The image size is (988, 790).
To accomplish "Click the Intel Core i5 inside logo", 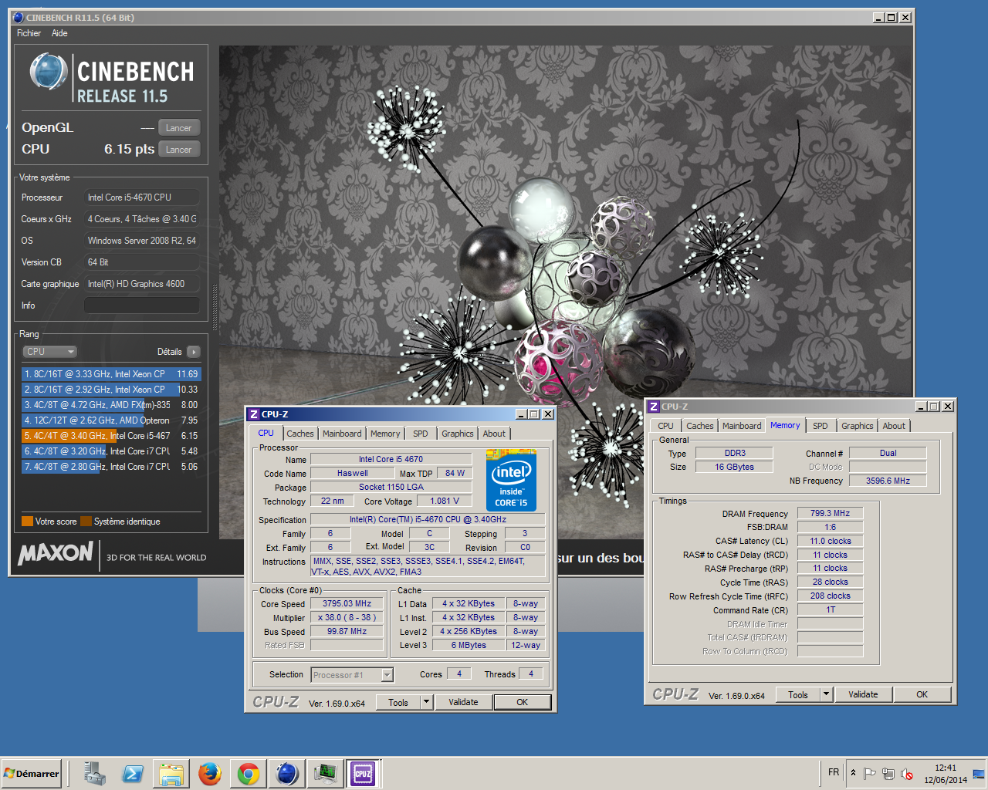I will click(511, 480).
